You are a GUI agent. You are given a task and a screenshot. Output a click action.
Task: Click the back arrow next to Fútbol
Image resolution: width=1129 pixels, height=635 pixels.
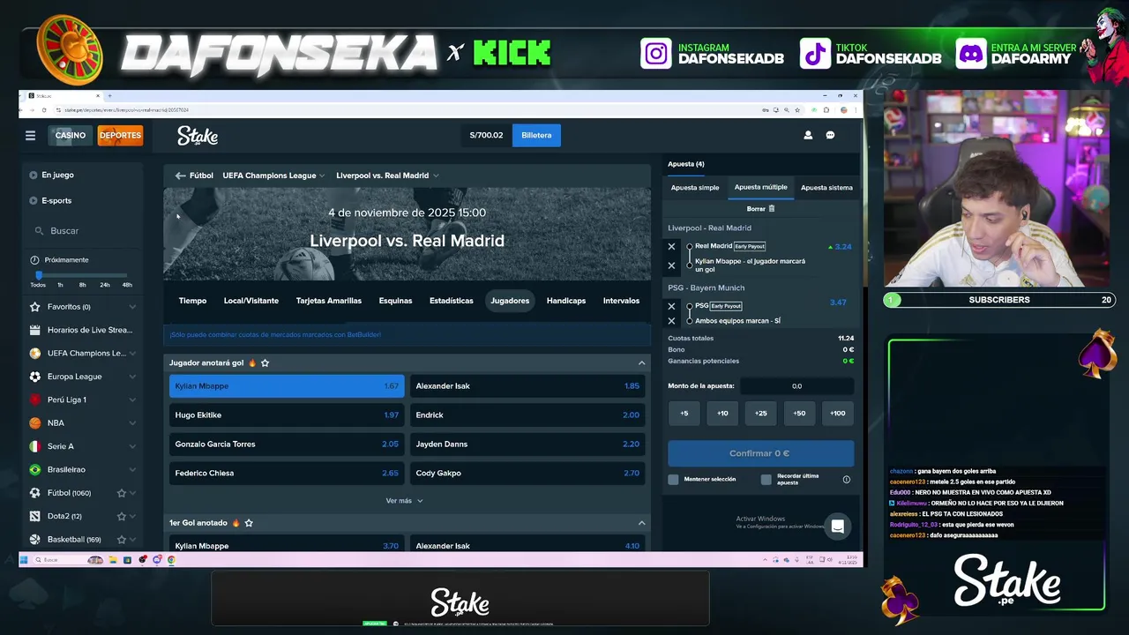point(180,176)
